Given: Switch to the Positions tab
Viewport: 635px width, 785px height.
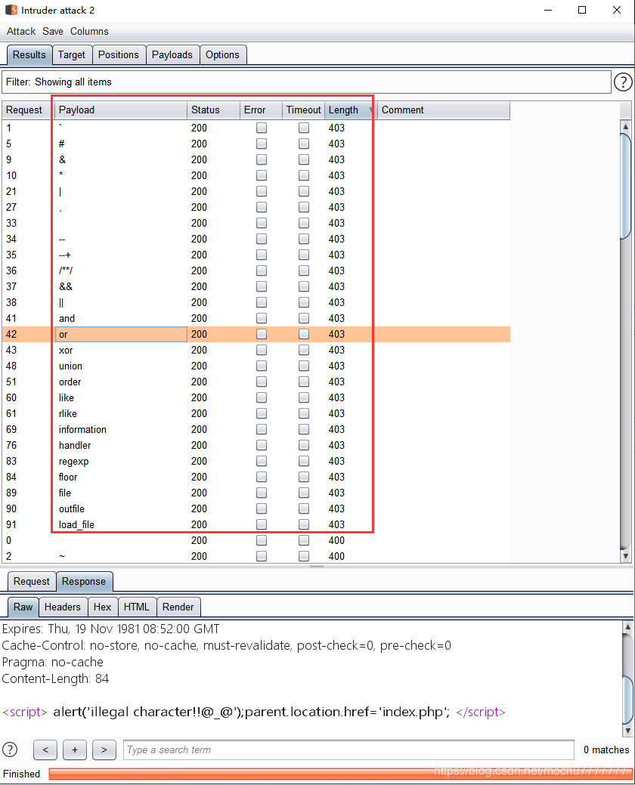Looking at the screenshot, I should coord(118,55).
